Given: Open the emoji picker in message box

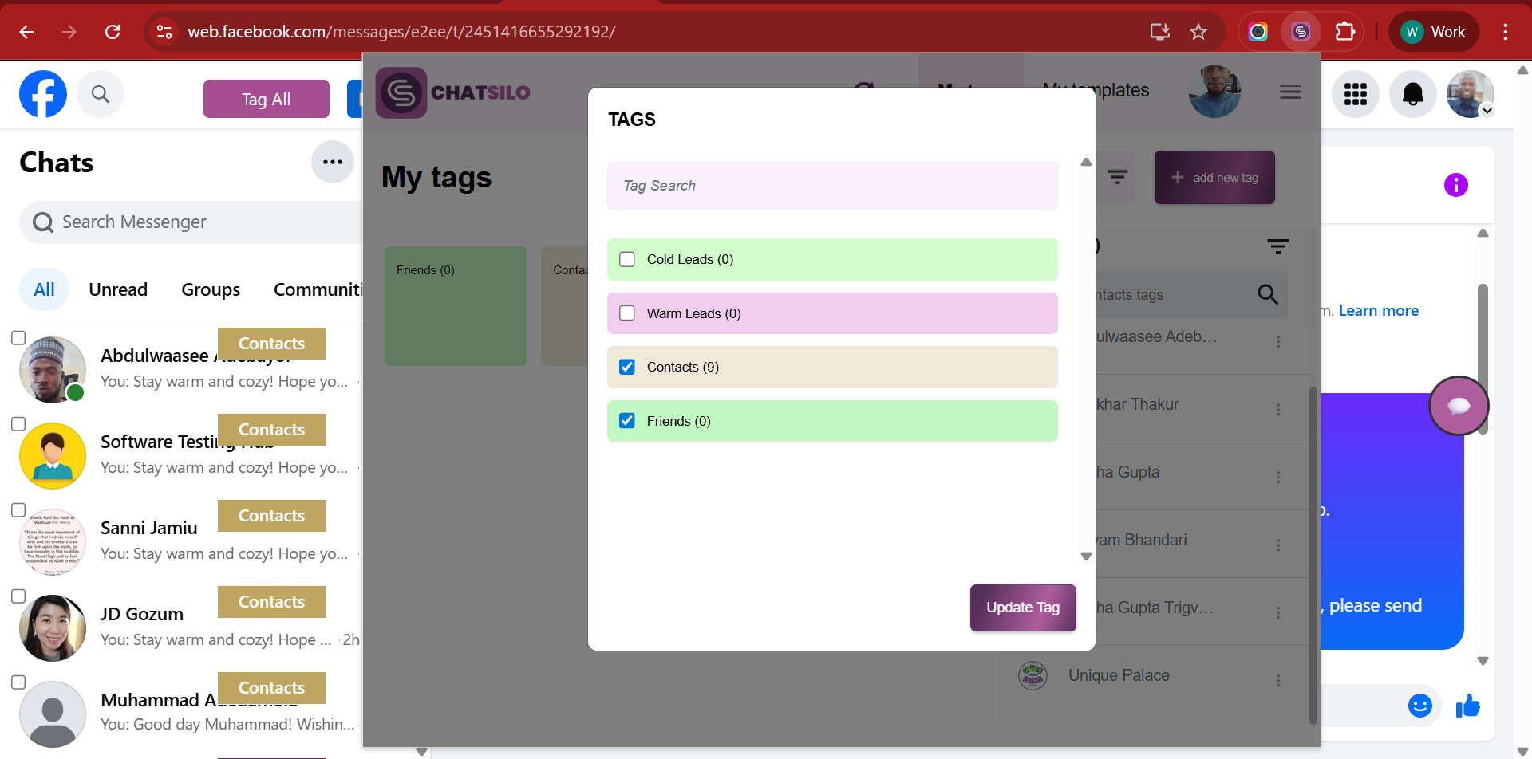Looking at the screenshot, I should [x=1419, y=706].
